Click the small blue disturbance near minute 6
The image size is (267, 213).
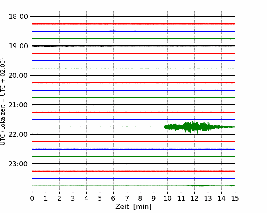113,31
